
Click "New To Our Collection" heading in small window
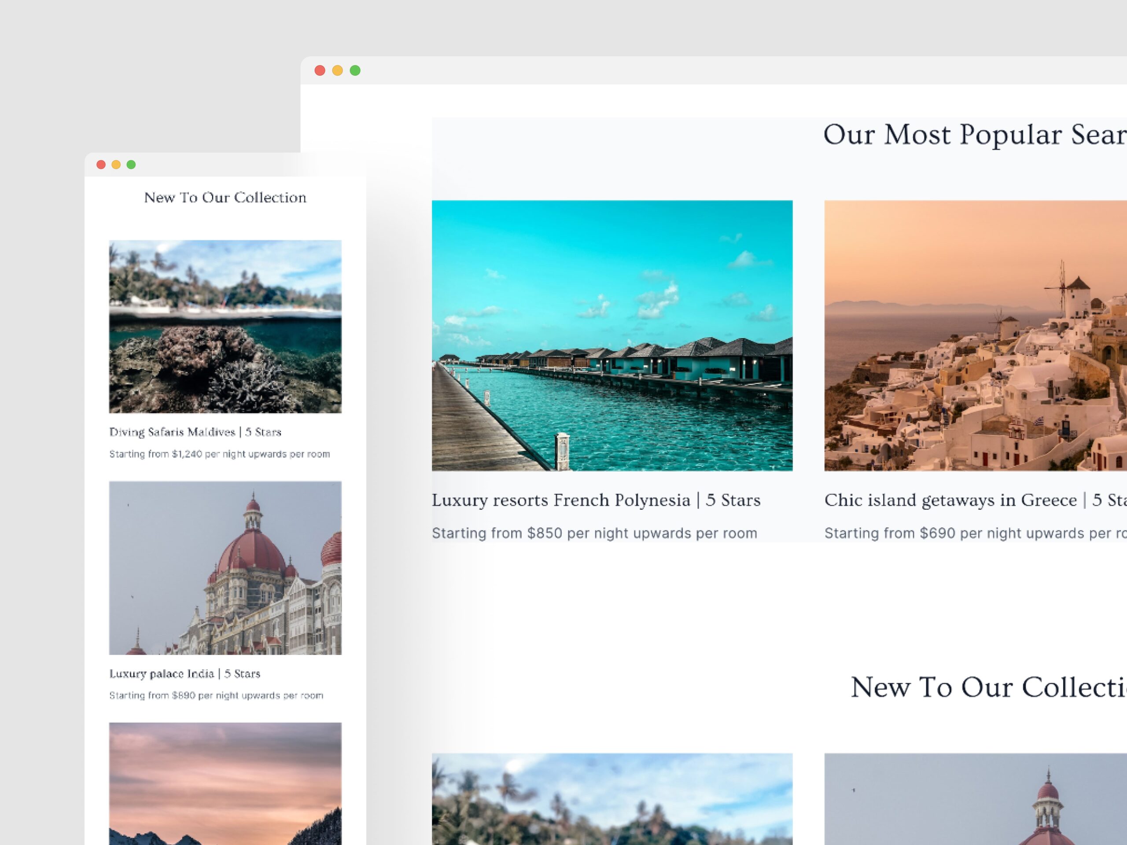225,198
